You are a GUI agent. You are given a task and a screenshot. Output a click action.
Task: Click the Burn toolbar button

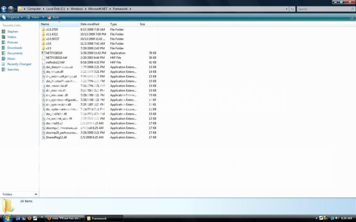coord(53,17)
